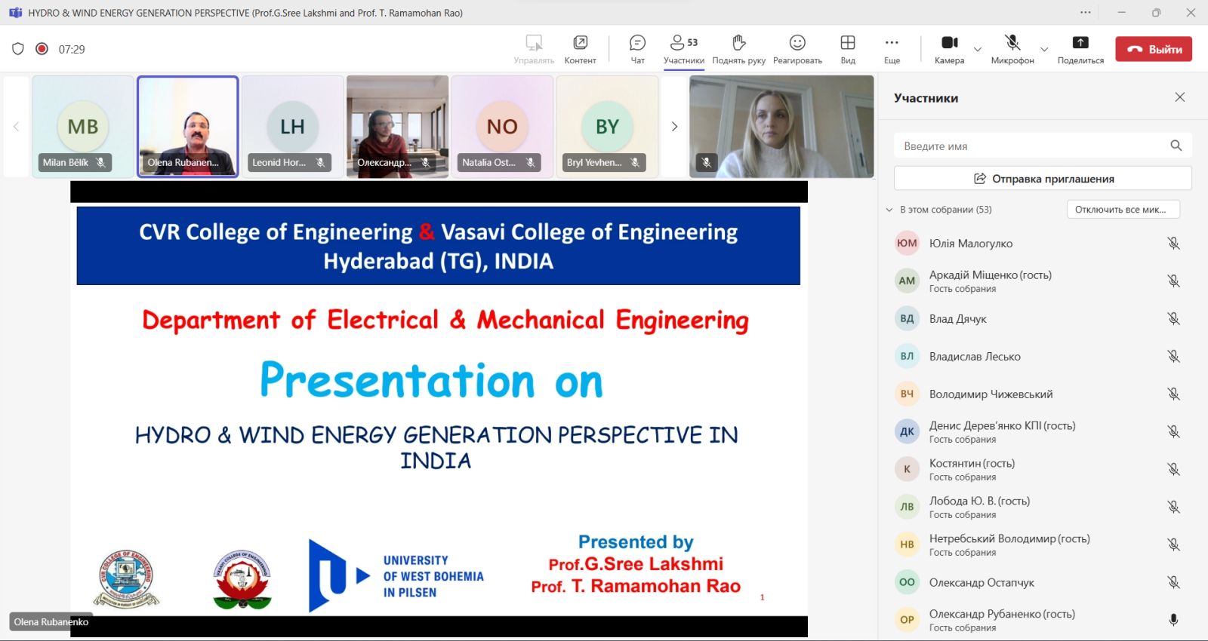1208x641 pixels.
Task: Click the shield security icon
Action: tap(18, 49)
